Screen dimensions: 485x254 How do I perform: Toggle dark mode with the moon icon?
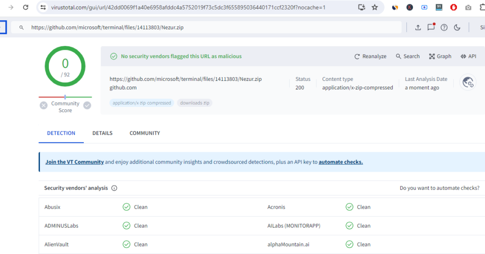tap(457, 27)
